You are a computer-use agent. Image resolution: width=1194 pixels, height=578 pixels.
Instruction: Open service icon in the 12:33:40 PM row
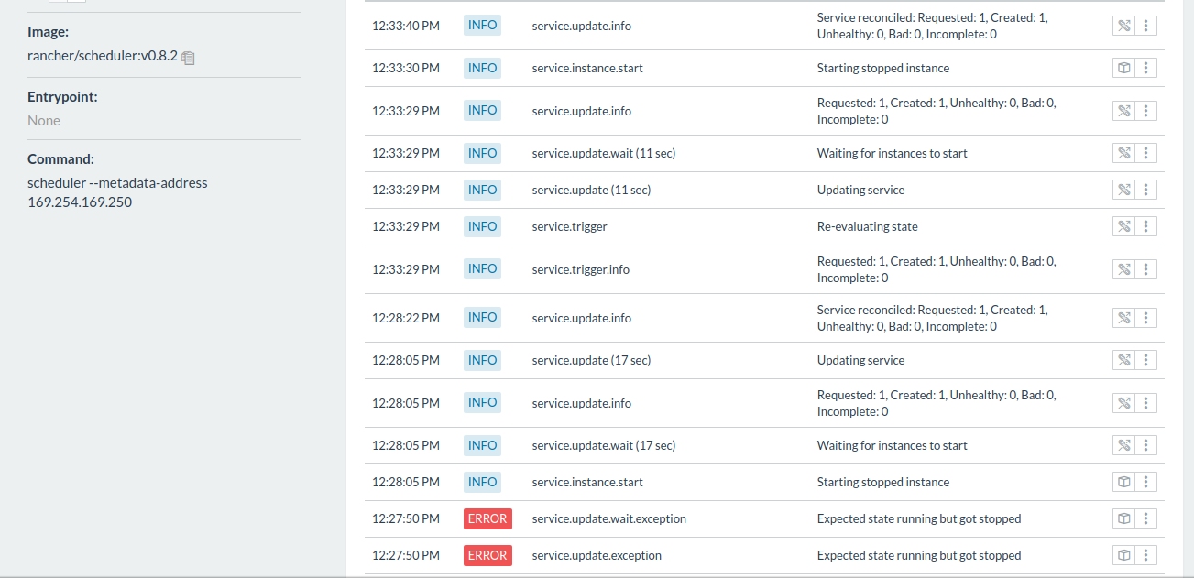[1123, 26]
